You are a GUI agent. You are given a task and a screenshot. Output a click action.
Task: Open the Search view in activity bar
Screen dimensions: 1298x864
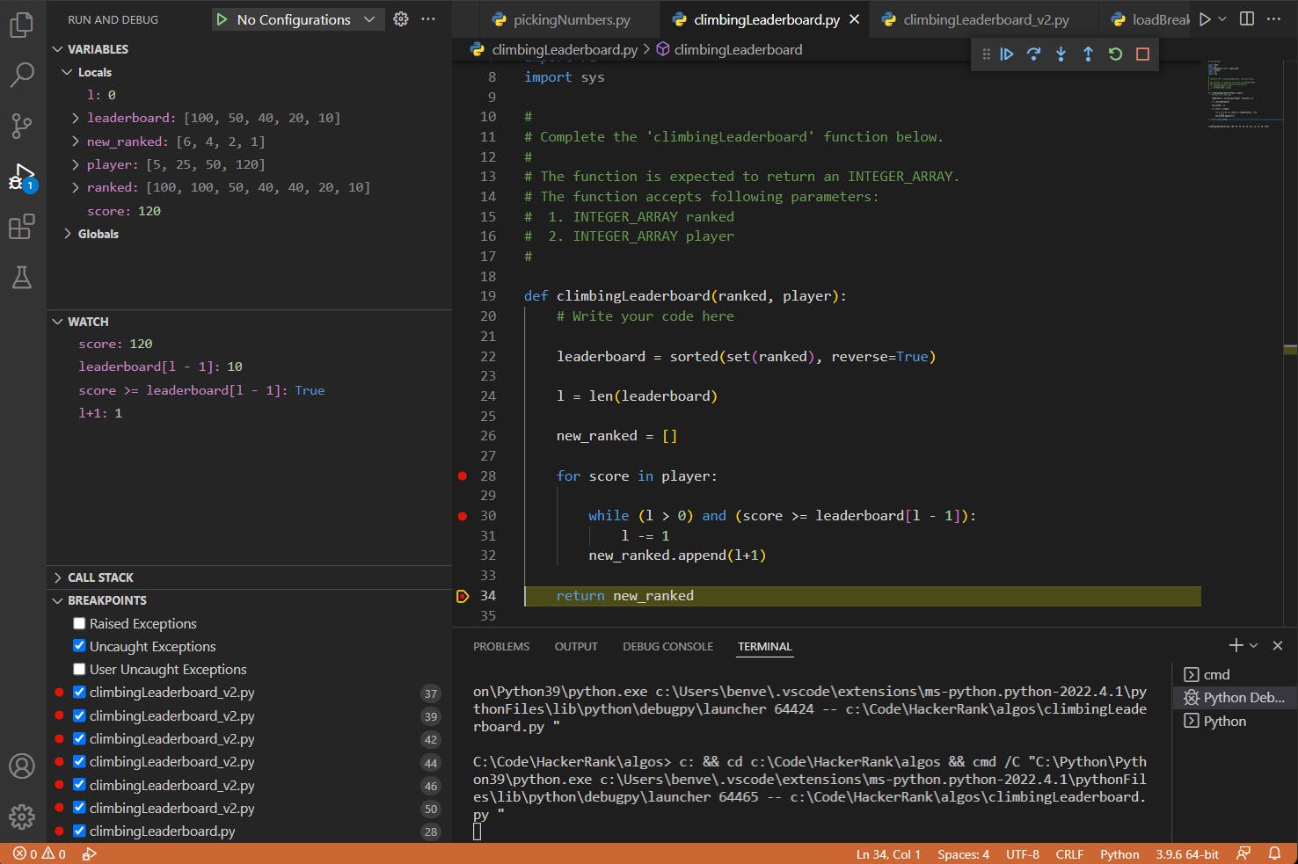[22, 76]
